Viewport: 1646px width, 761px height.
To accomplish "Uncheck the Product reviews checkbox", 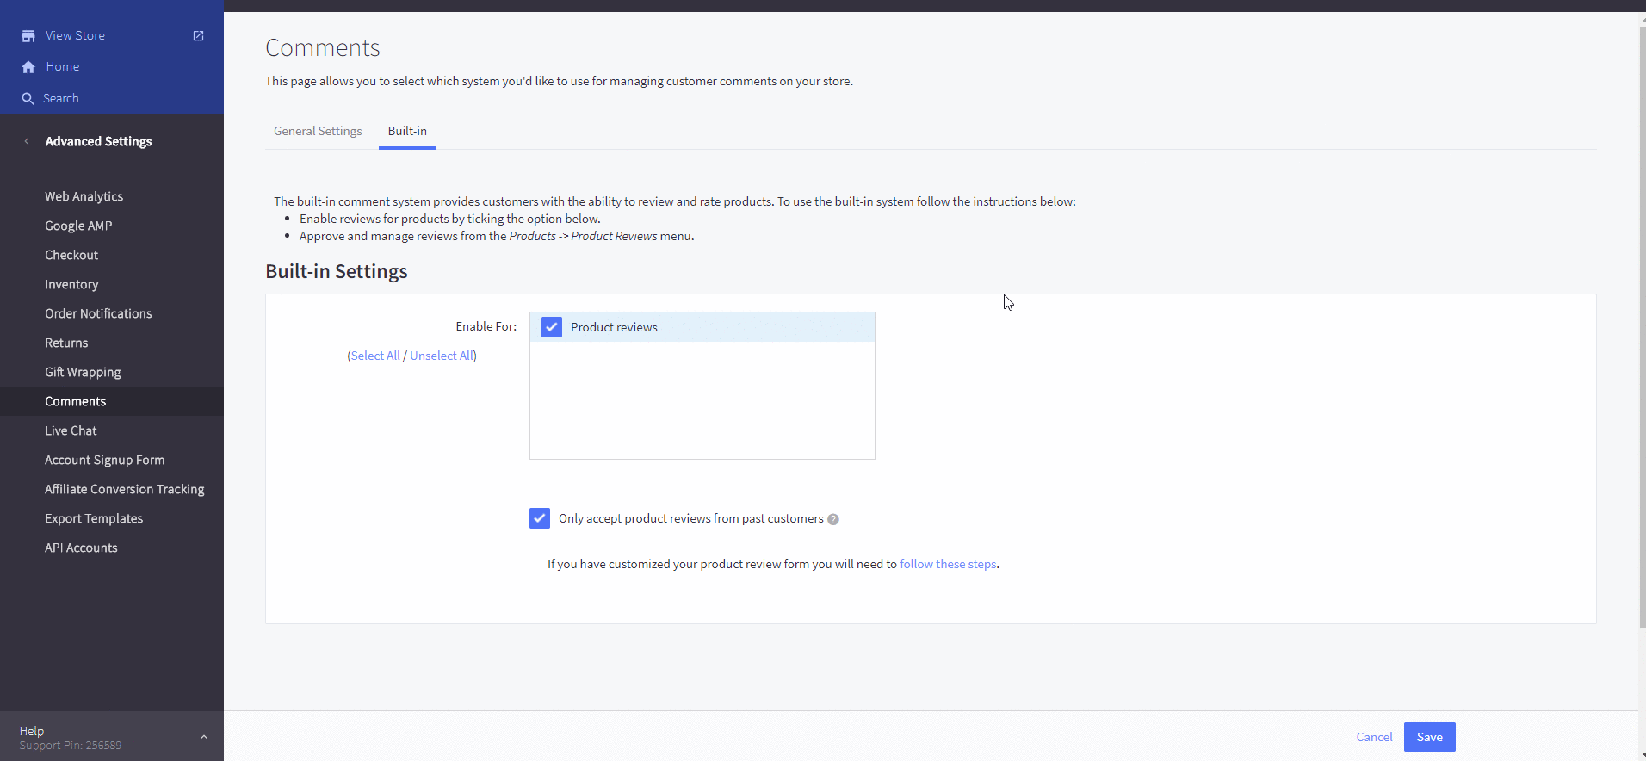I will (552, 327).
